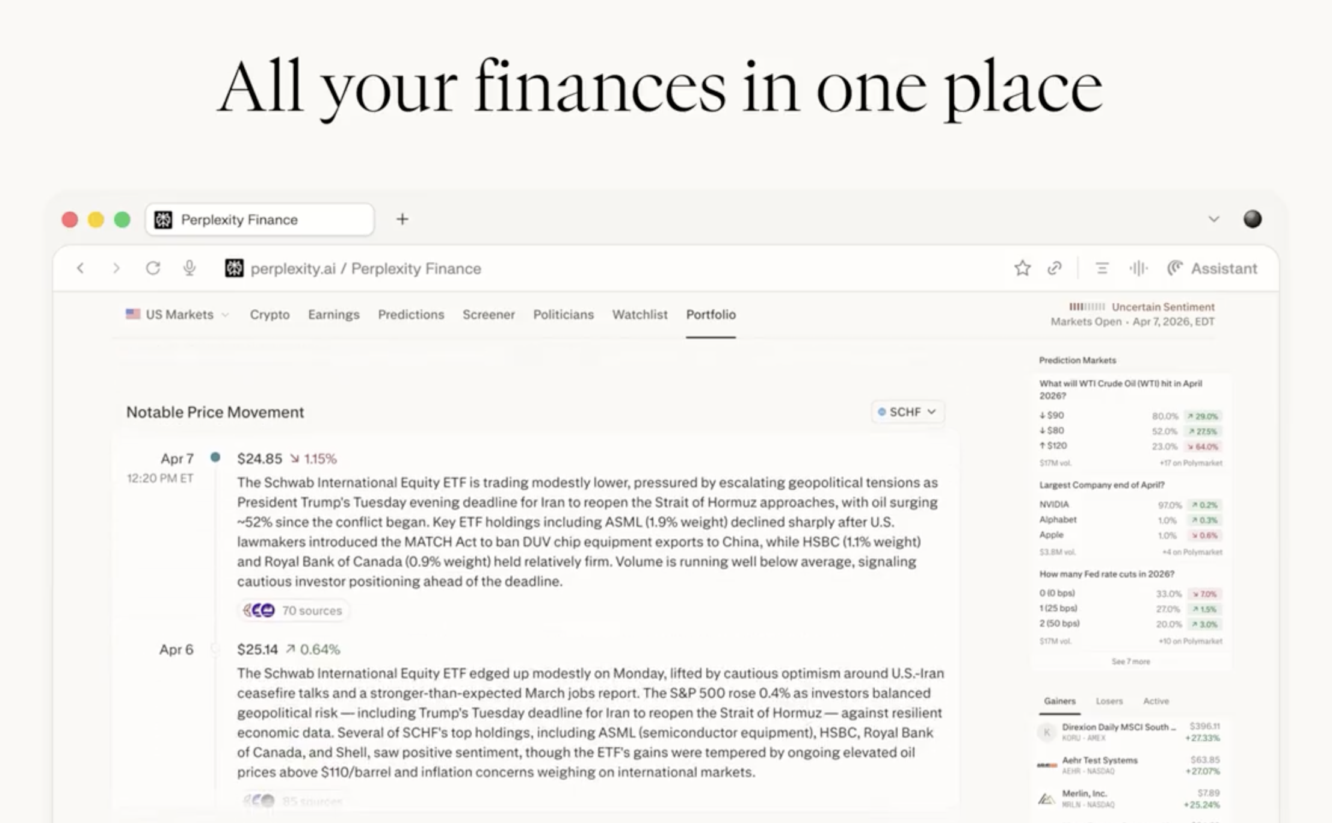Reload the page with the refresh icon
This screenshot has width=1332, height=823.
tap(153, 268)
